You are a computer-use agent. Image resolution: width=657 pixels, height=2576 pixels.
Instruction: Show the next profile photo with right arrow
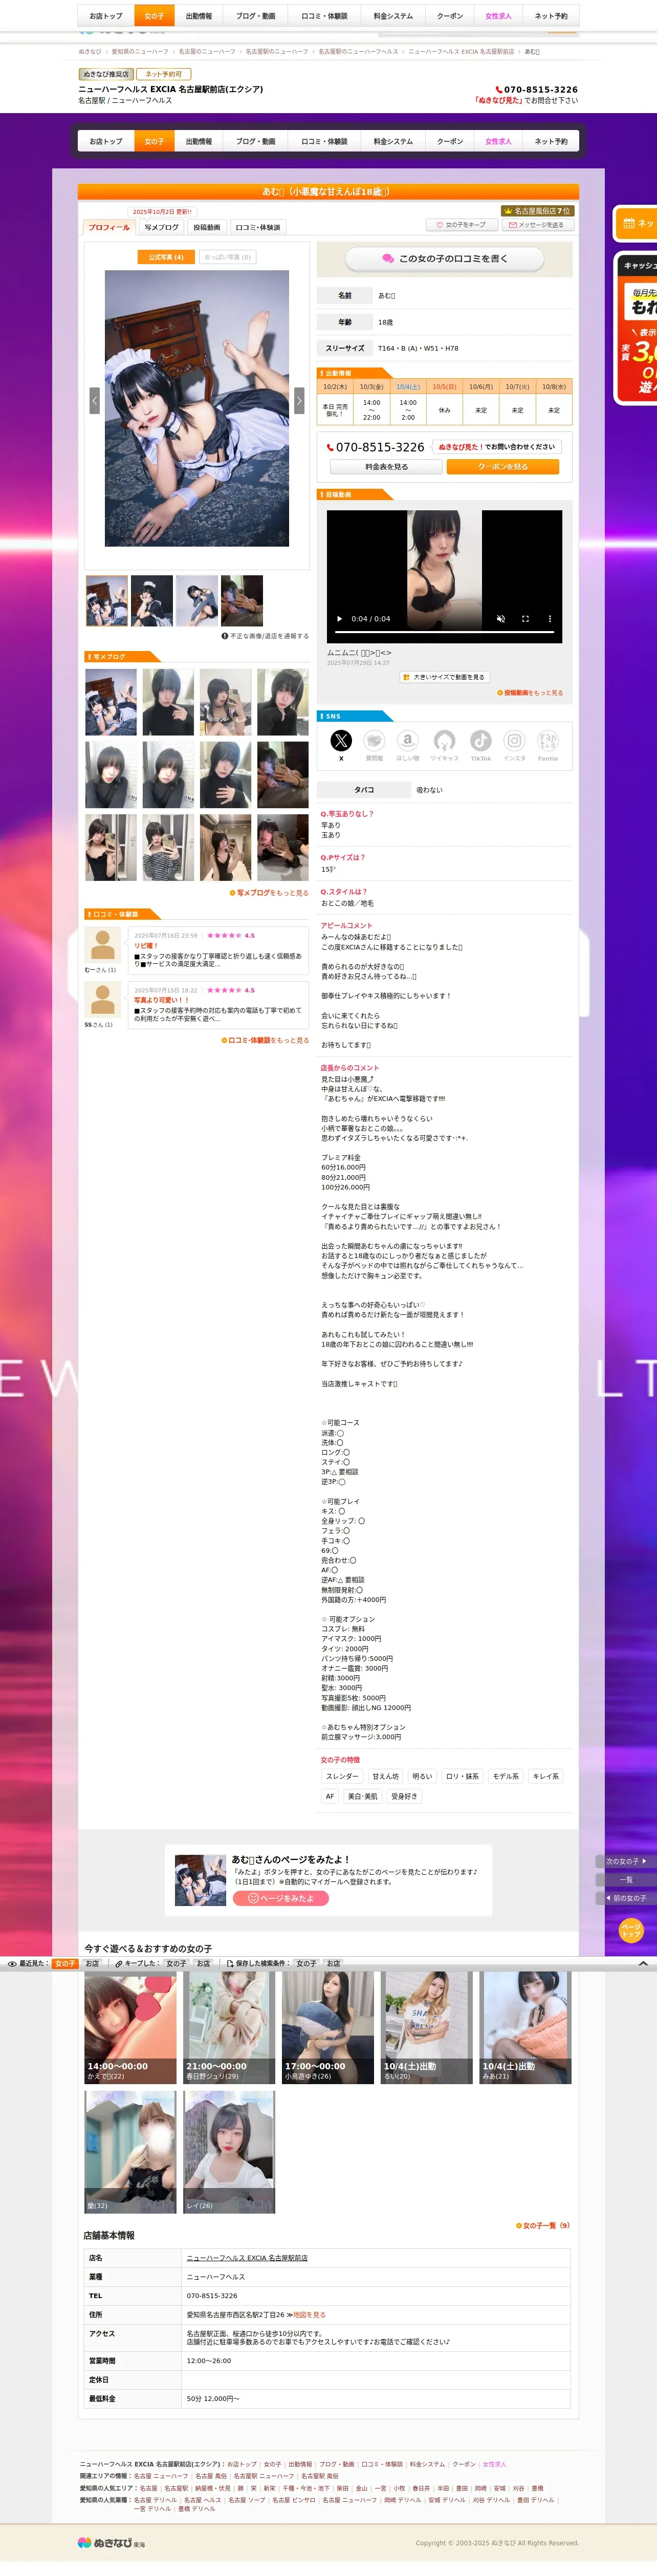(299, 400)
